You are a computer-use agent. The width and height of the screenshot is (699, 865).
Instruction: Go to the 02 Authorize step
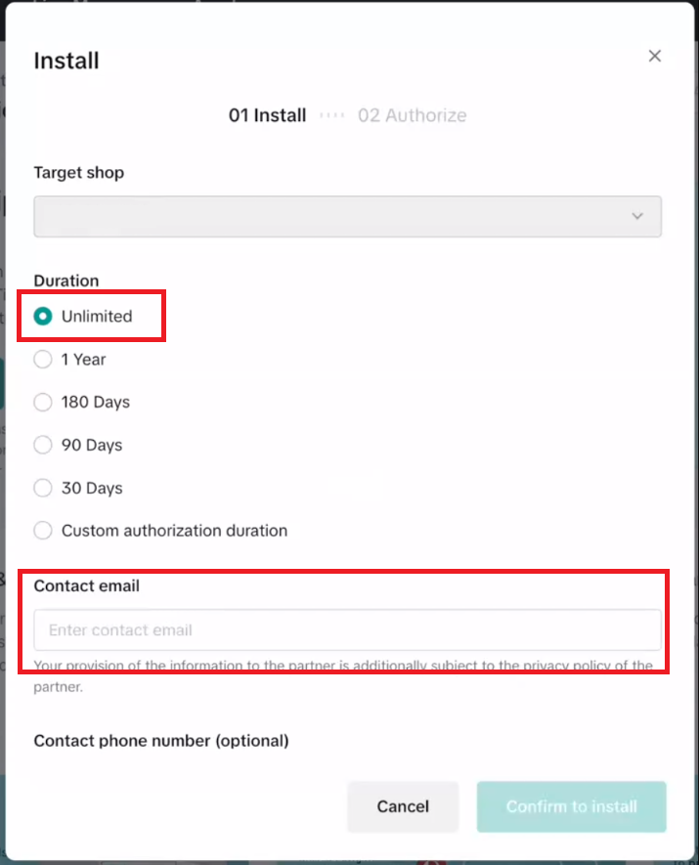coord(413,115)
